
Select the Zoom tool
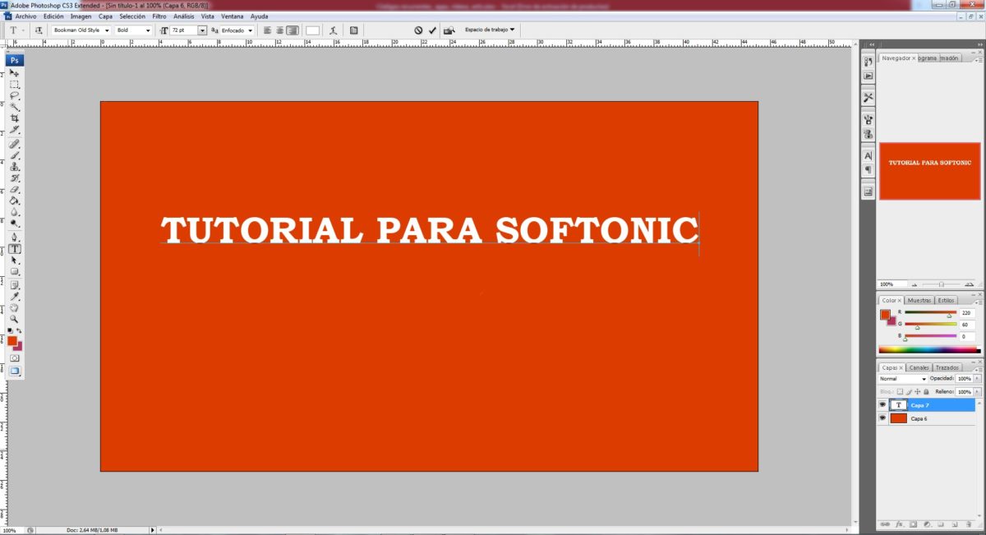[14, 318]
